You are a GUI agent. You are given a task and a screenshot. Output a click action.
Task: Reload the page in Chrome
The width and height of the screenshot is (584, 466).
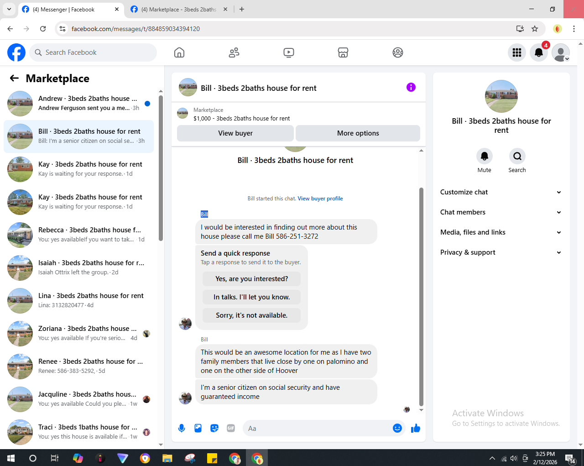click(43, 29)
